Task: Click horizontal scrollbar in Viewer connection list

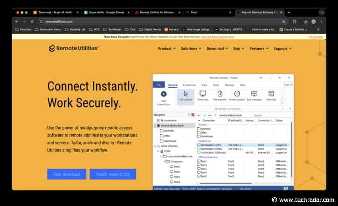Action: click(x=226, y=184)
